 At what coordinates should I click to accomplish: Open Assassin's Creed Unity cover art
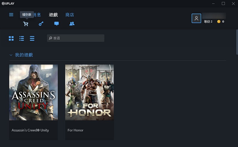(x=33, y=92)
